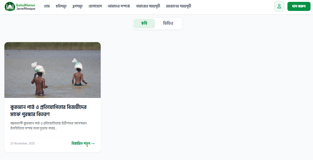
Task: Open the হোম menu item
Action: pyautogui.click(x=47, y=6)
